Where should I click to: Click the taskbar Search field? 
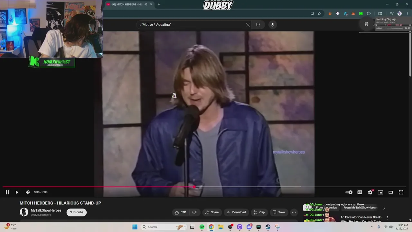click(x=164, y=227)
